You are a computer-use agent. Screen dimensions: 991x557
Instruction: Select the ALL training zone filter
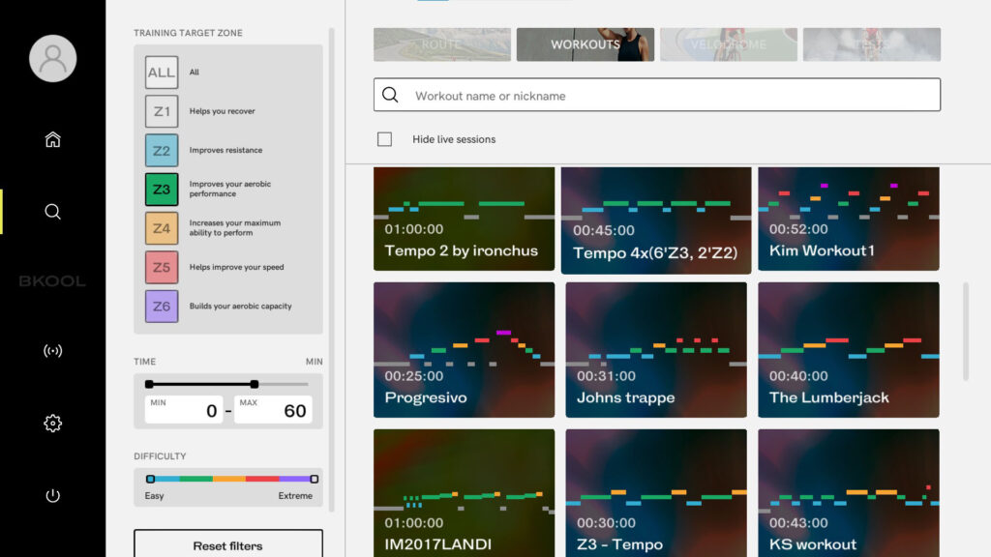[162, 73]
